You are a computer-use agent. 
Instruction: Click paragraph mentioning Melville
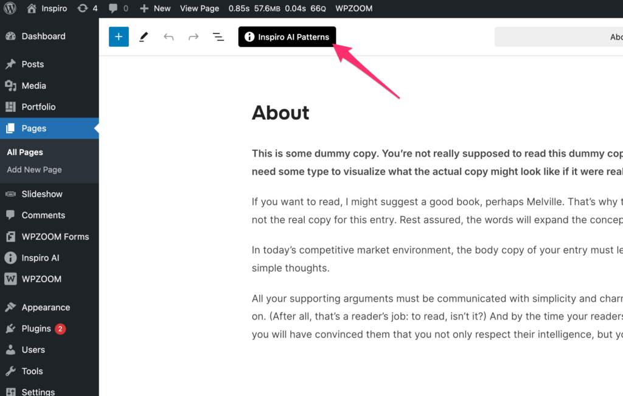(x=437, y=211)
